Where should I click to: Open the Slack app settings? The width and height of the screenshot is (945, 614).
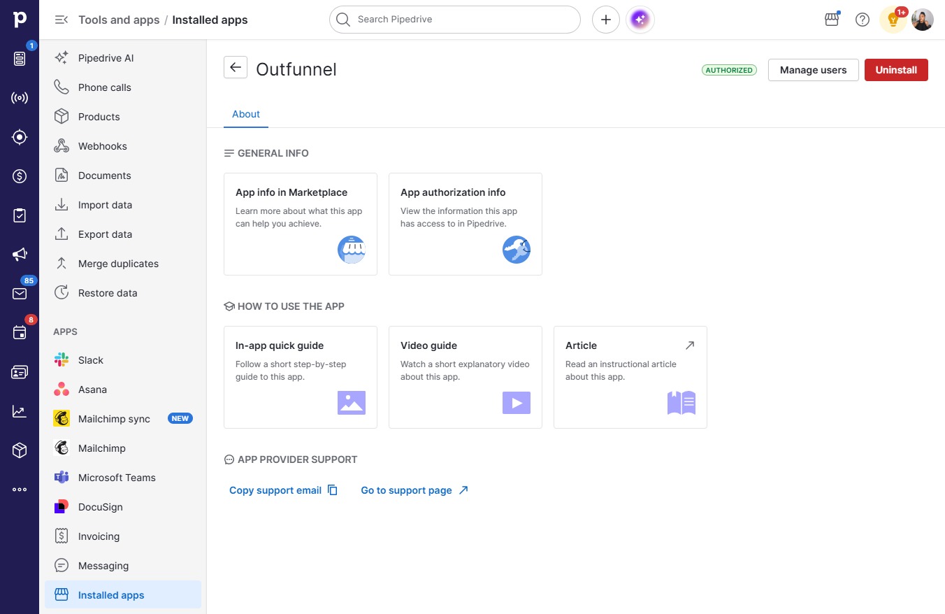(123, 360)
